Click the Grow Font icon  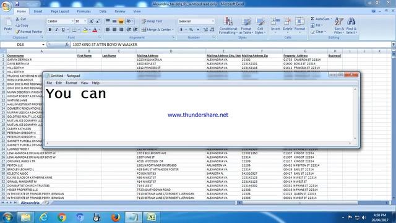pos(91,21)
